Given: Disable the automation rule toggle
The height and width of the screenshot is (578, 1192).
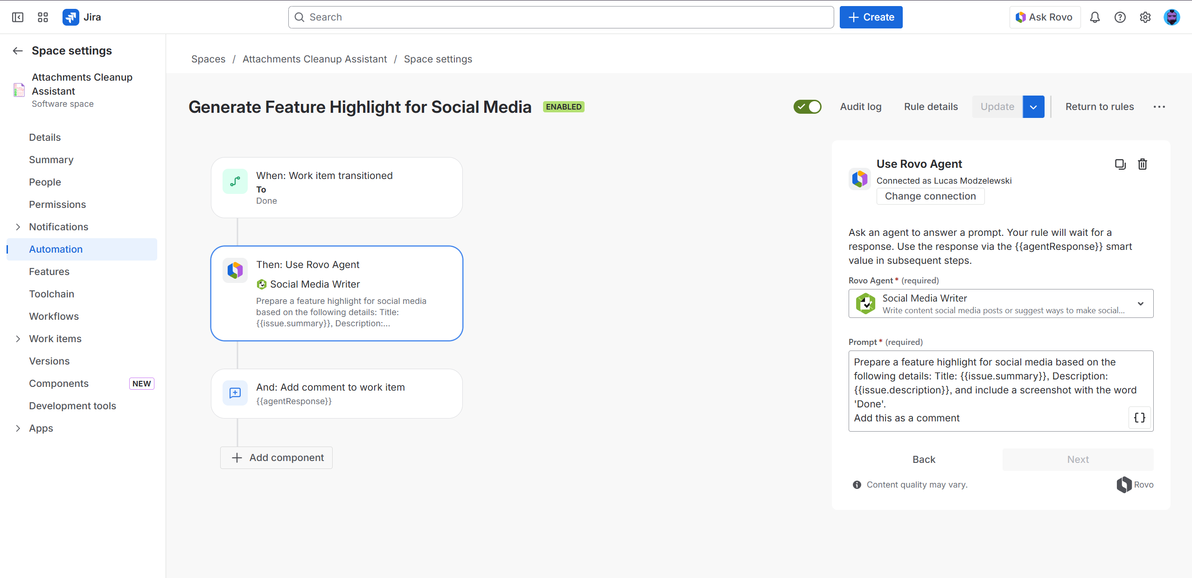Looking at the screenshot, I should (x=807, y=106).
